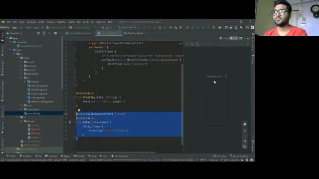Click gutter preview icon beside DefaultPreview function
319x179 pixels.
[x=70, y=122]
